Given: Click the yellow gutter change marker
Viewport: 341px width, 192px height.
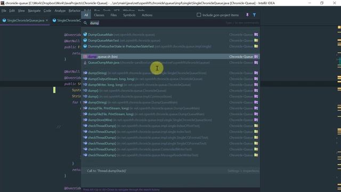Looking at the screenshot, I should pos(54,90).
